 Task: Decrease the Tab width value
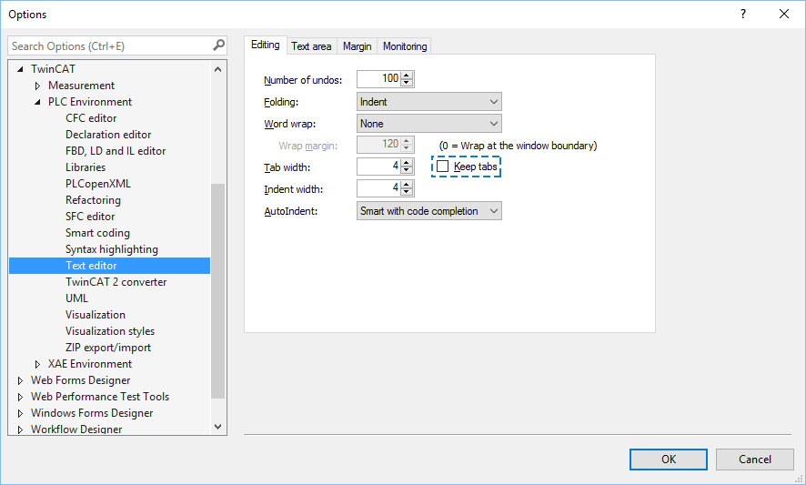407,170
